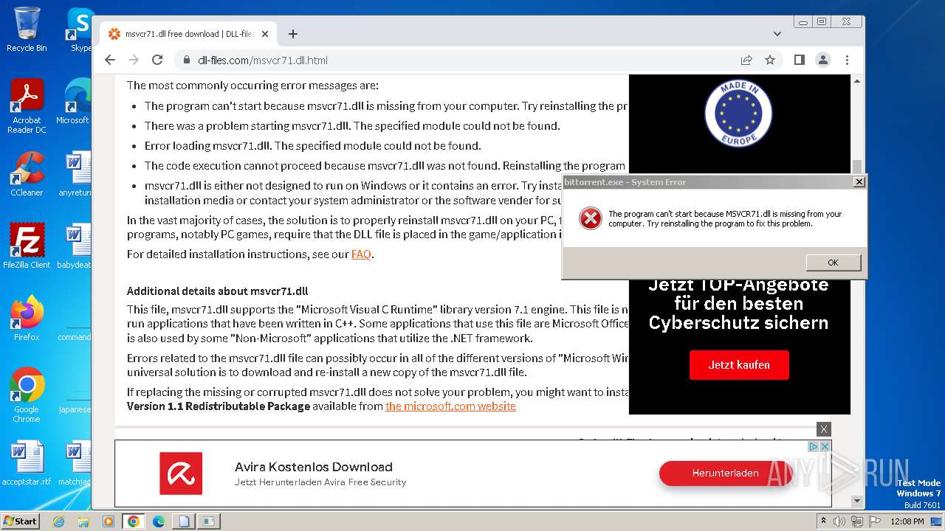945x531 pixels.
Task: Open the AdChoices icon on the banner
Action: (814, 446)
